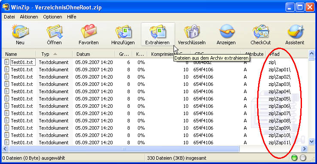
Task: Click size value 6 in the first row
Action: point(128,62)
